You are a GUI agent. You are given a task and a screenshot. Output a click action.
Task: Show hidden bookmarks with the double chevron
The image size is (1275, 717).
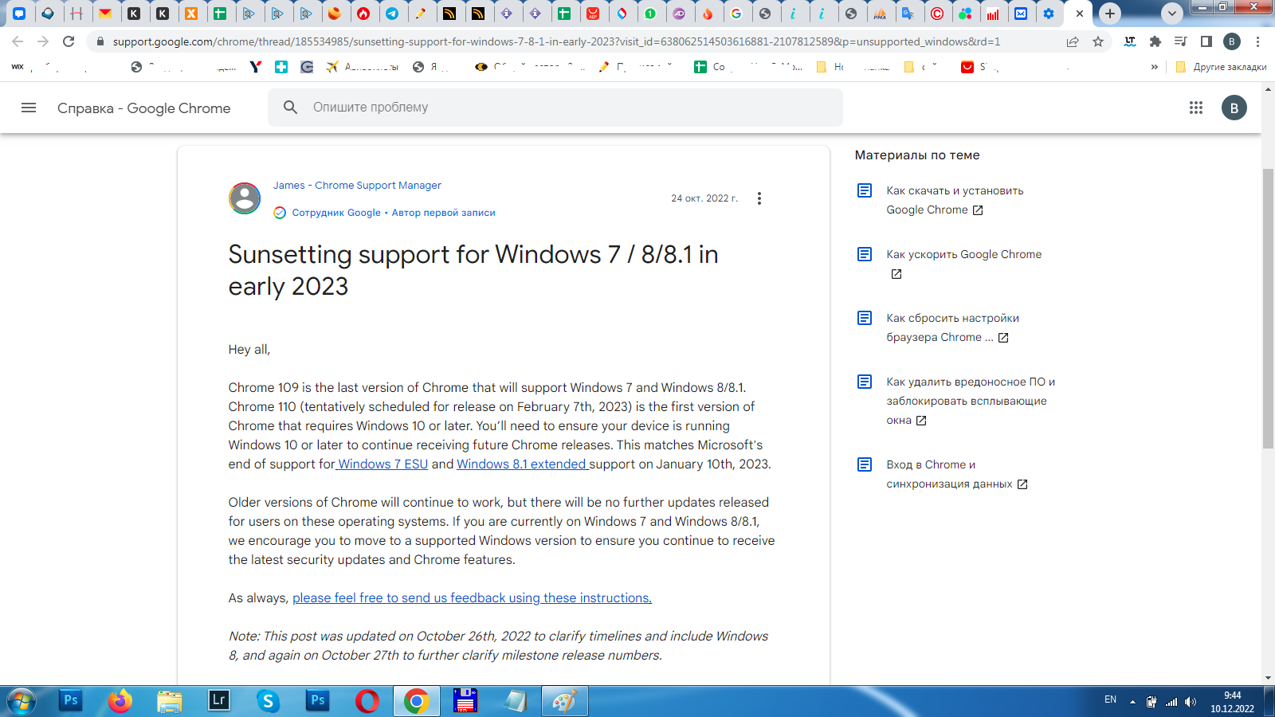tap(1154, 67)
